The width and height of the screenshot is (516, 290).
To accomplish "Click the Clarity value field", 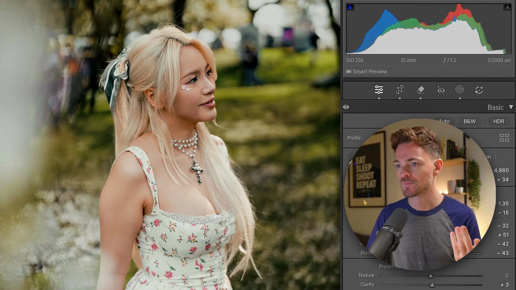I will pyautogui.click(x=504, y=285).
